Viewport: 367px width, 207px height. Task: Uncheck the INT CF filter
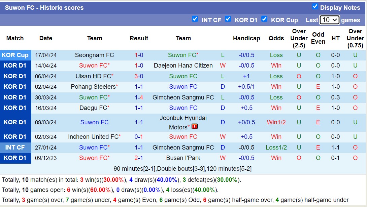[x=195, y=19]
